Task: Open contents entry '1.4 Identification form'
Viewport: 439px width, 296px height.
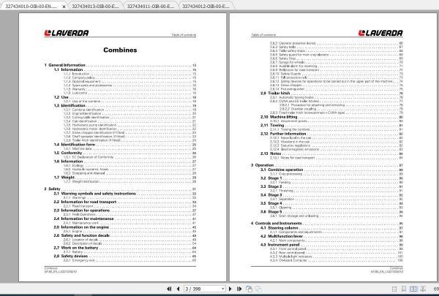Action: coord(125,145)
